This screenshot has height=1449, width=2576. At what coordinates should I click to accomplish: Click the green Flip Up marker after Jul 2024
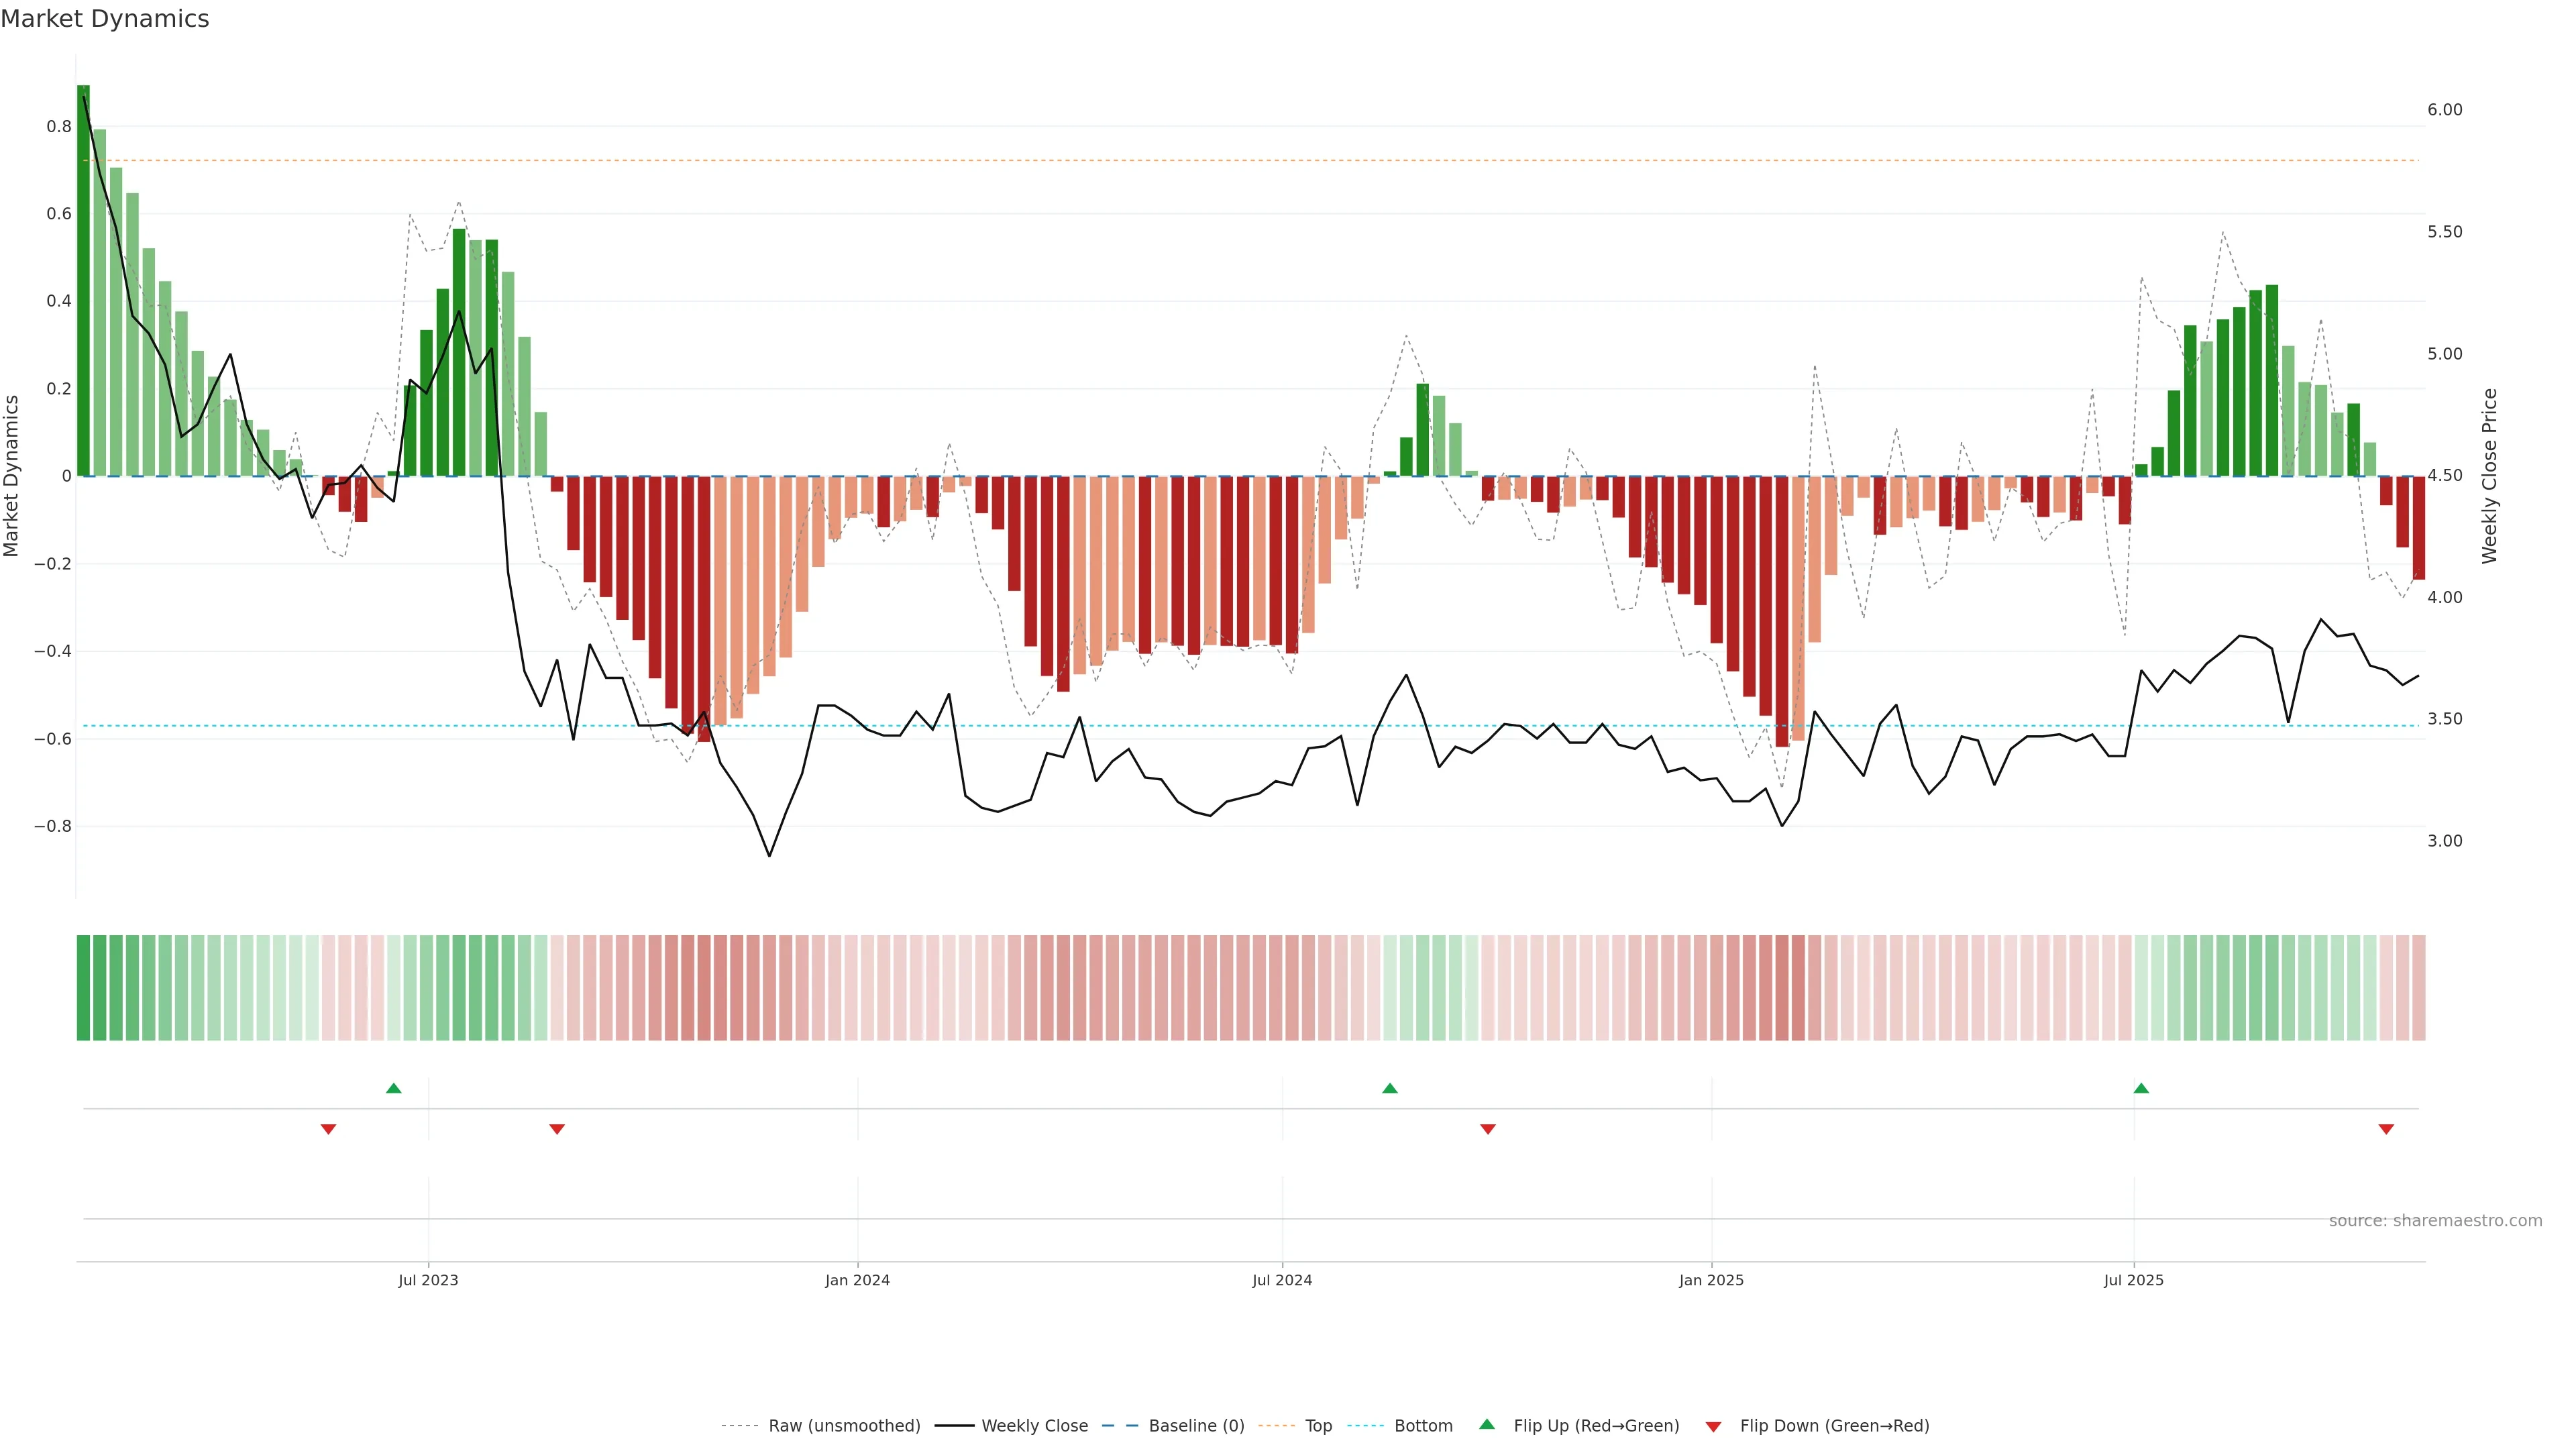[x=1390, y=1088]
